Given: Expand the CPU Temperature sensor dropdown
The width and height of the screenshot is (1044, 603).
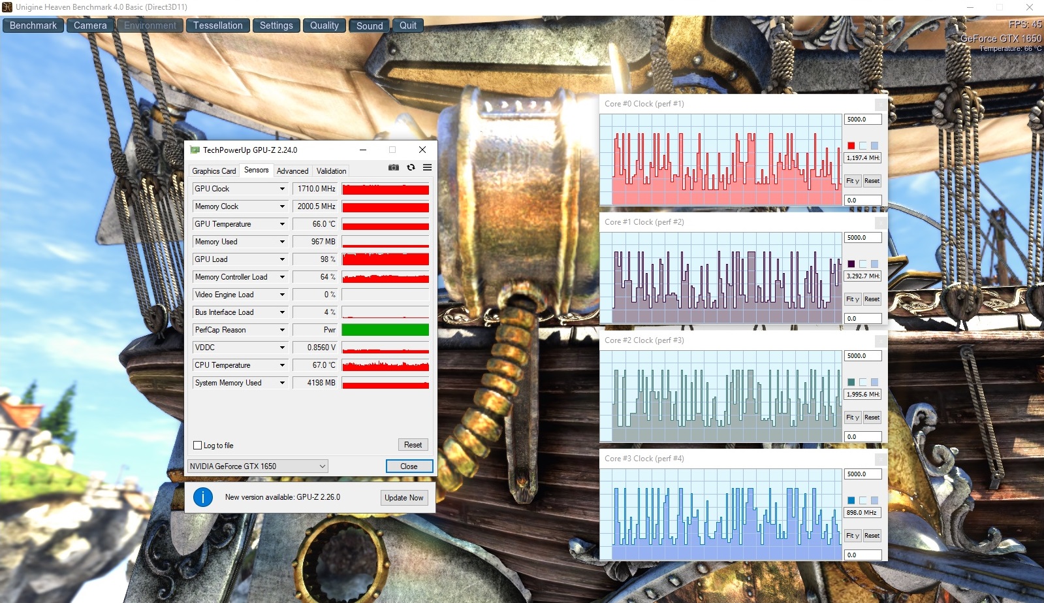Looking at the screenshot, I should tap(282, 365).
